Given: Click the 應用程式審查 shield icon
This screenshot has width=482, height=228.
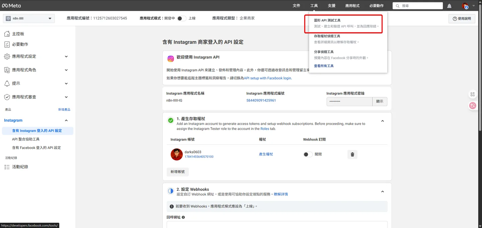Looking at the screenshot, I should click(x=7, y=97).
